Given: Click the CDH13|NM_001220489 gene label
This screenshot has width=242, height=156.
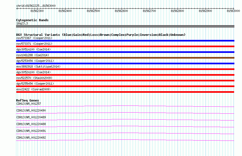Looking at the screenshot, I should tap(31, 117).
